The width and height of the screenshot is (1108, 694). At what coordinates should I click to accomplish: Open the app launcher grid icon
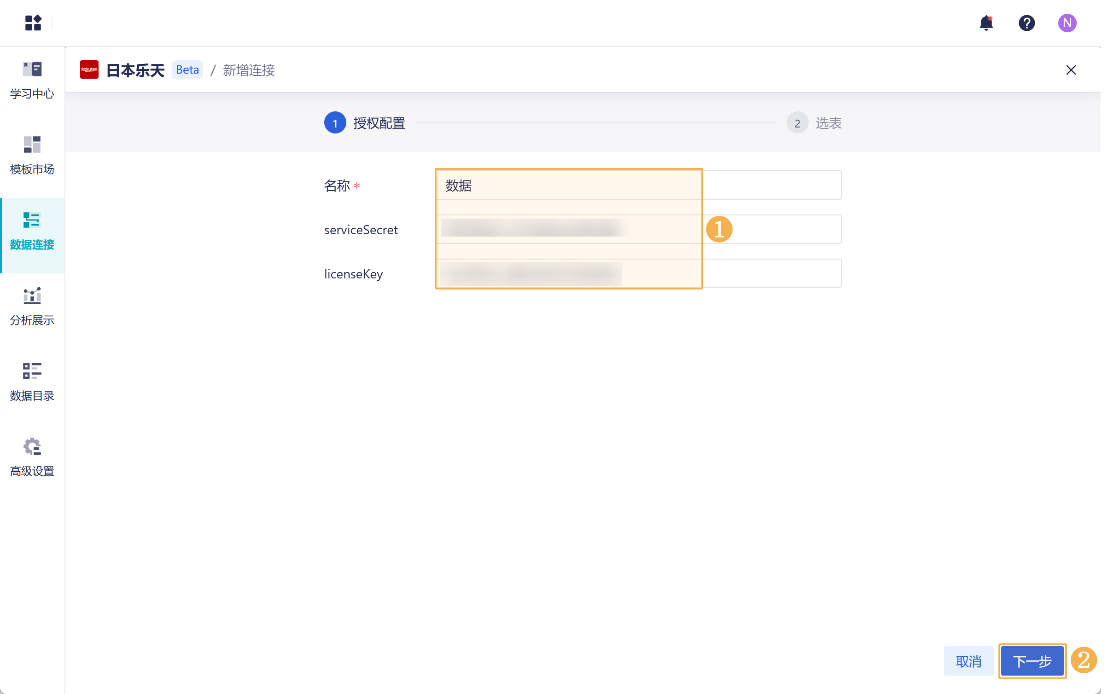pyautogui.click(x=33, y=23)
